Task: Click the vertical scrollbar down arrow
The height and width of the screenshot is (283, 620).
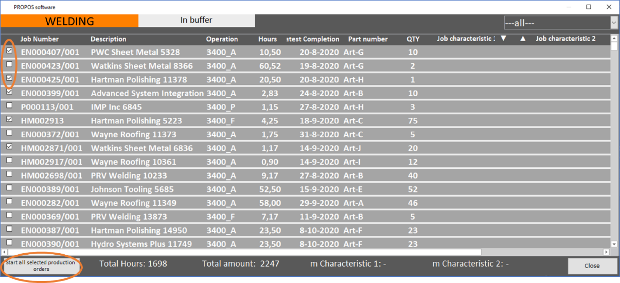Action: (614, 244)
